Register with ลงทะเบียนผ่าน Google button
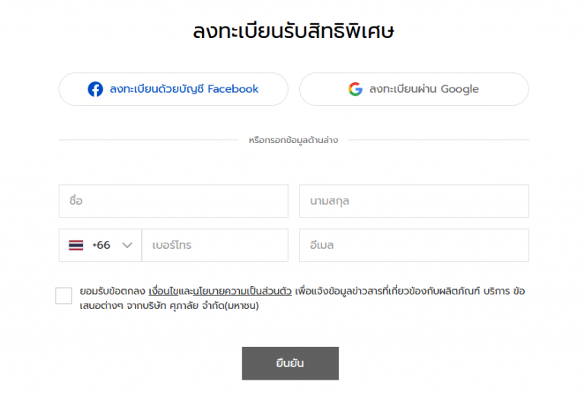Viewport: 585px width, 398px height. pos(414,89)
